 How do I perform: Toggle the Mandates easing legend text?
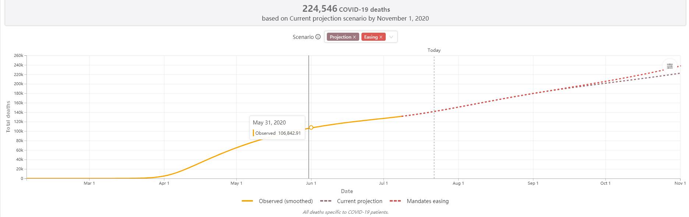(x=428, y=201)
